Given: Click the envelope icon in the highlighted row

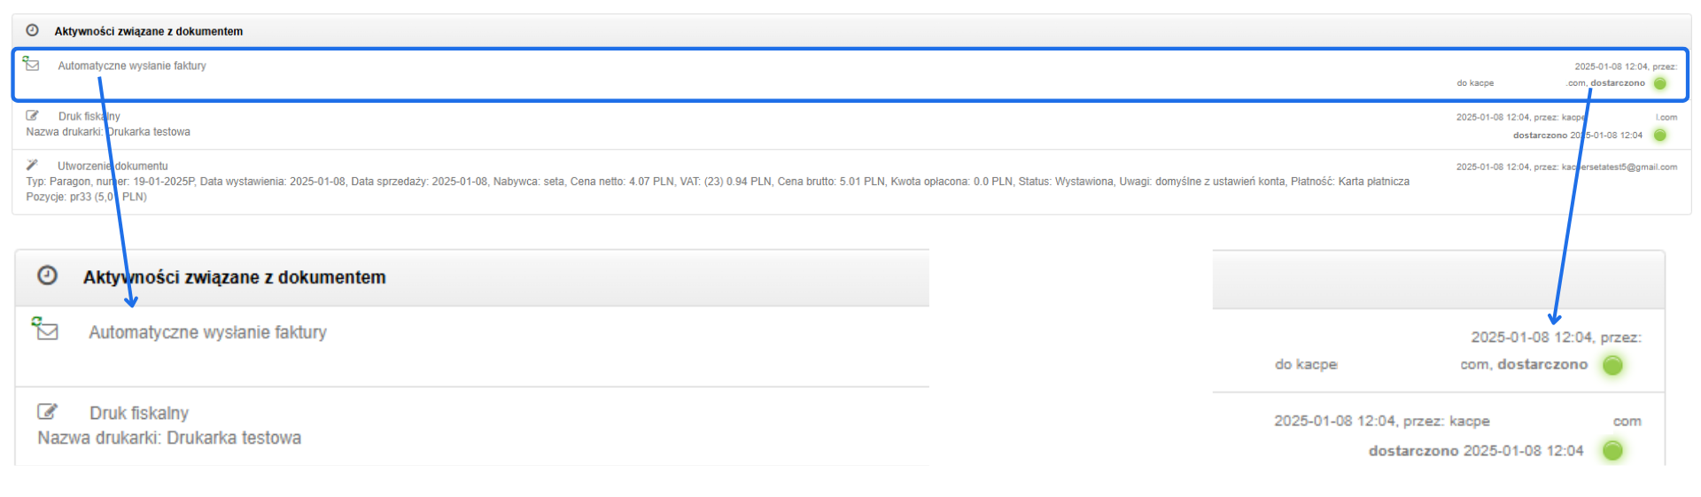Looking at the screenshot, I should point(31,64).
